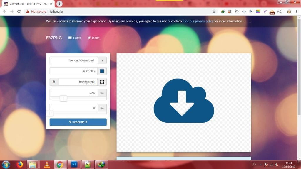The width and height of the screenshot is (301, 169).
Task: Reload the page with the refresh icon
Action: click(19, 11)
